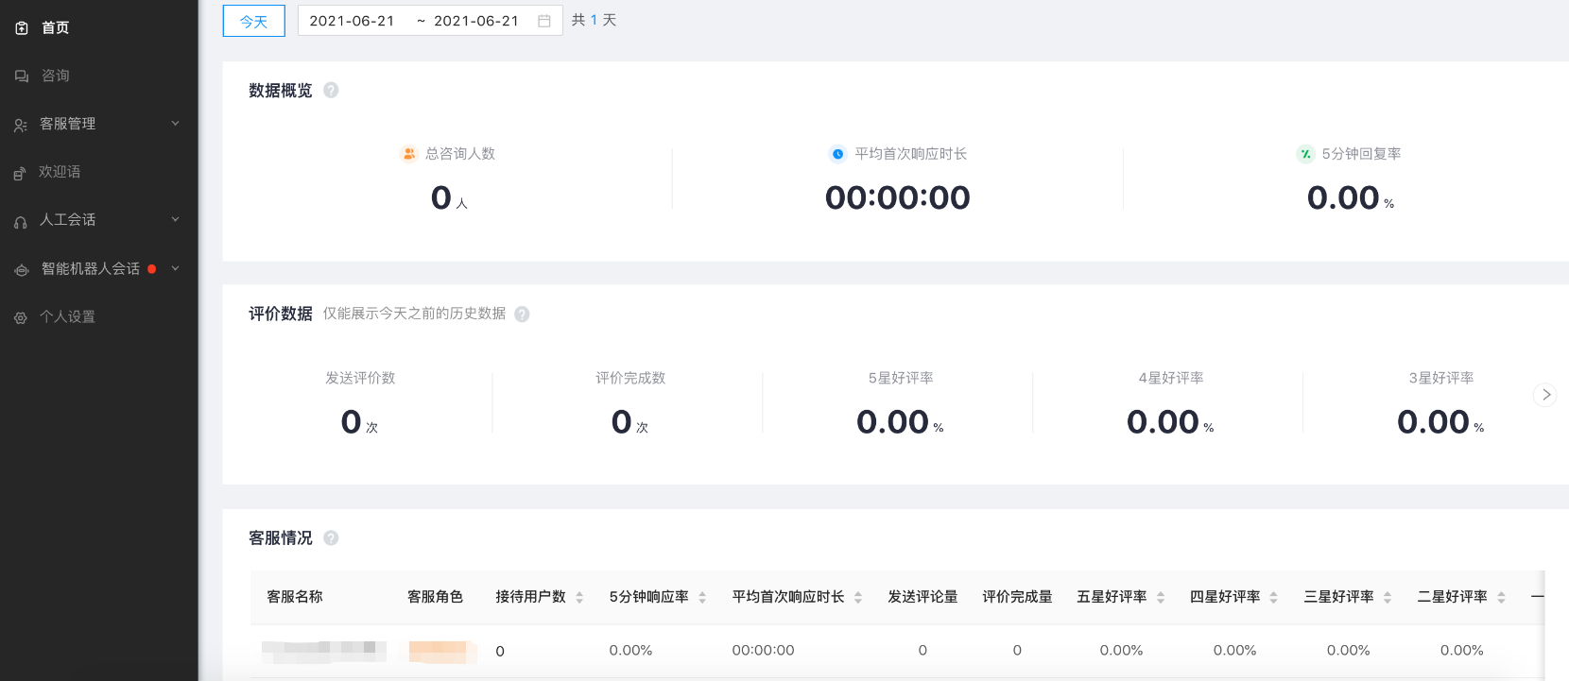The height and width of the screenshot is (681, 1569).
Task: Click the 00:00:00 cell in table row
Action: click(763, 651)
